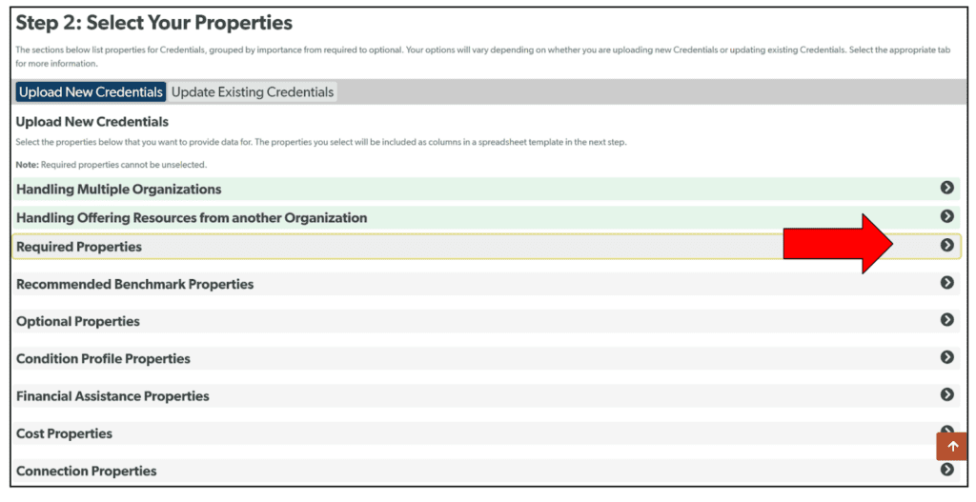Open the Recommended Benchmark Properties section

click(x=486, y=284)
